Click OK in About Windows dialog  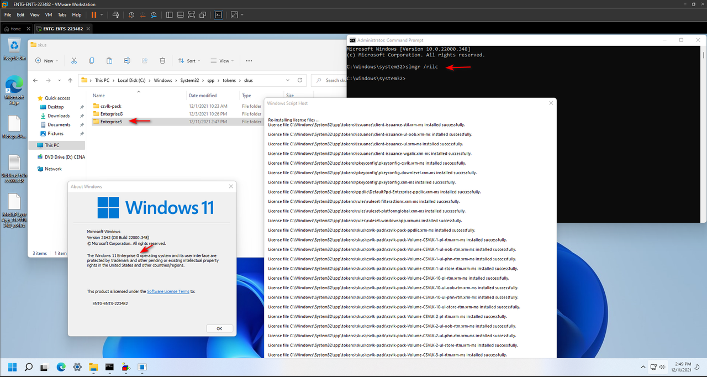[219, 328]
